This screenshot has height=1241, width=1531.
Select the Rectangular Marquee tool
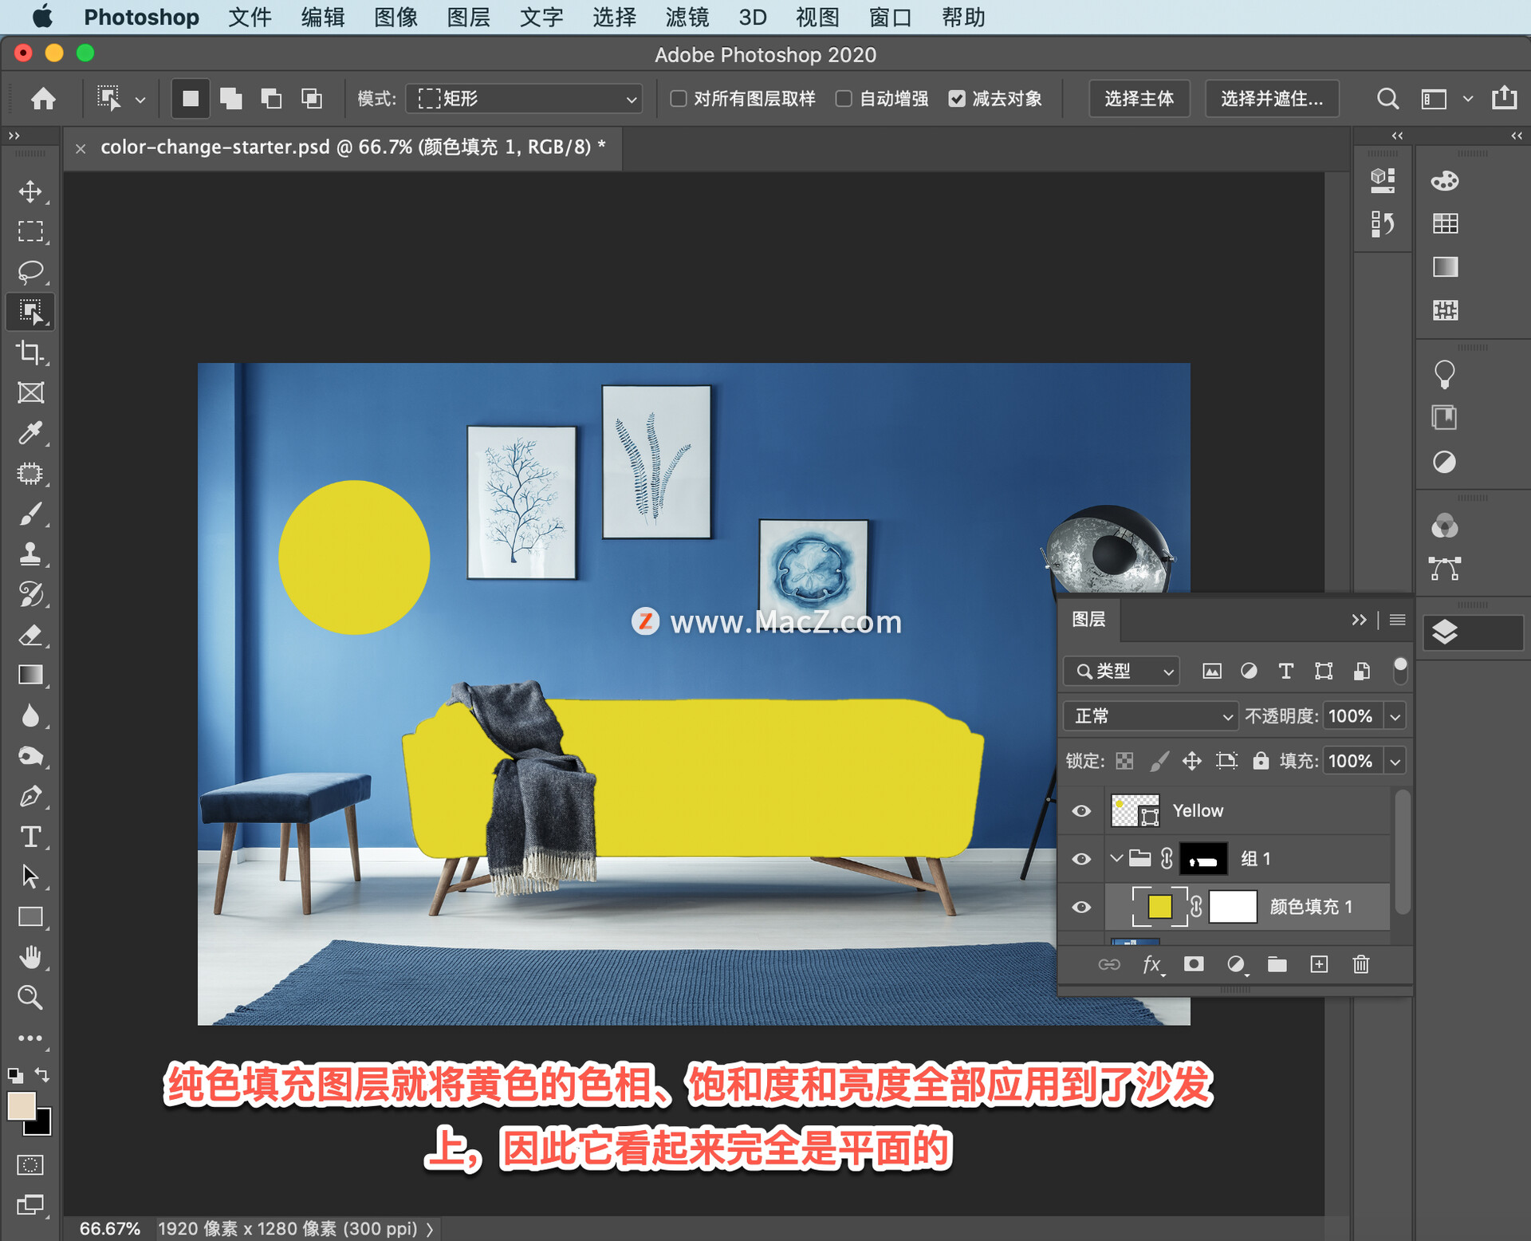coord(30,231)
